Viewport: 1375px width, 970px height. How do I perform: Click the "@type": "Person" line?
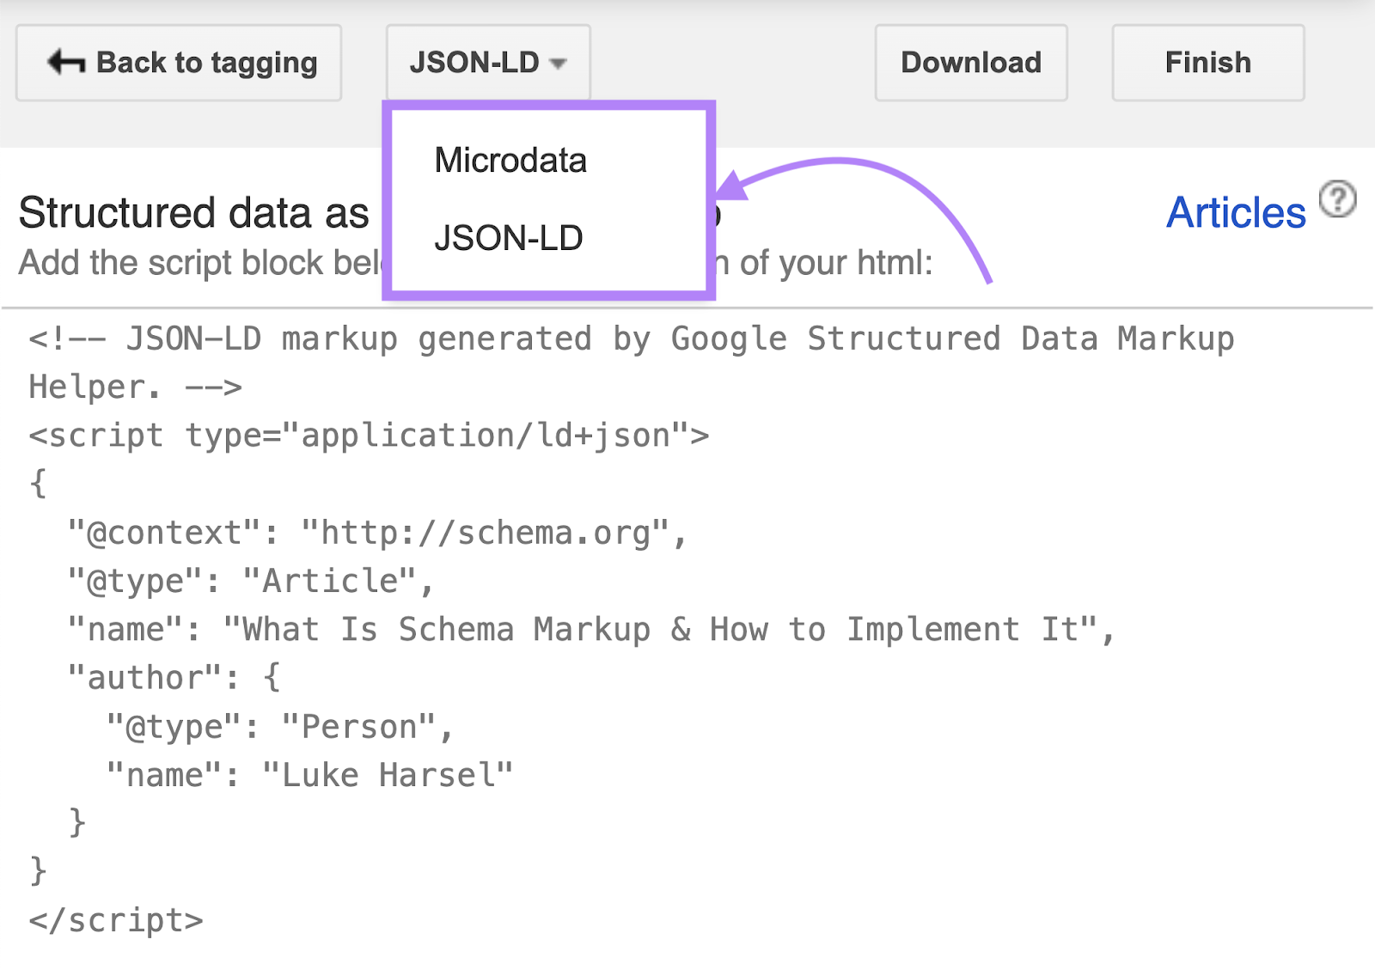coord(280,728)
